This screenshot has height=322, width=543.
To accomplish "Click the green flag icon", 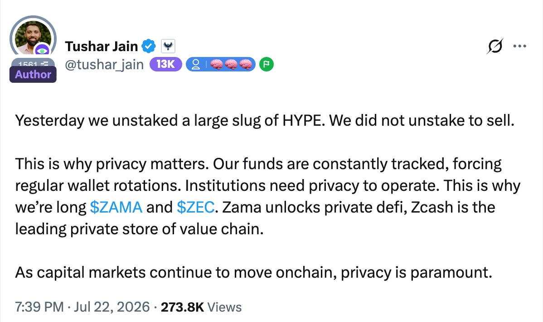I will click(x=267, y=64).
